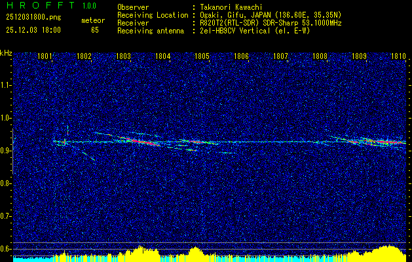Click frequency axis label 0.6

click(5, 249)
